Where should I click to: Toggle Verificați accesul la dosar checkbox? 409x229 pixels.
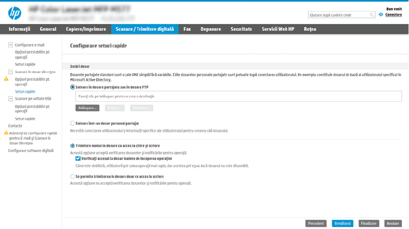(x=78, y=158)
